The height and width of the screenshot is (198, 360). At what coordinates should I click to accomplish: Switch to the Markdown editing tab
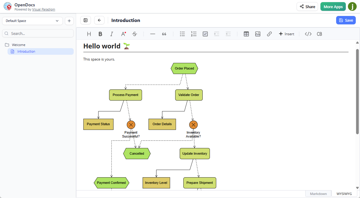tap(318, 193)
